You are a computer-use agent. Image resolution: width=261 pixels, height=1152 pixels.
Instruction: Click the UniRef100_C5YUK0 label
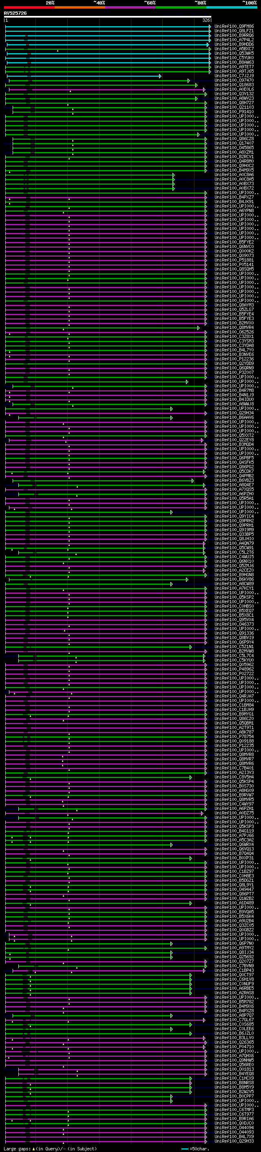(x=234, y=58)
